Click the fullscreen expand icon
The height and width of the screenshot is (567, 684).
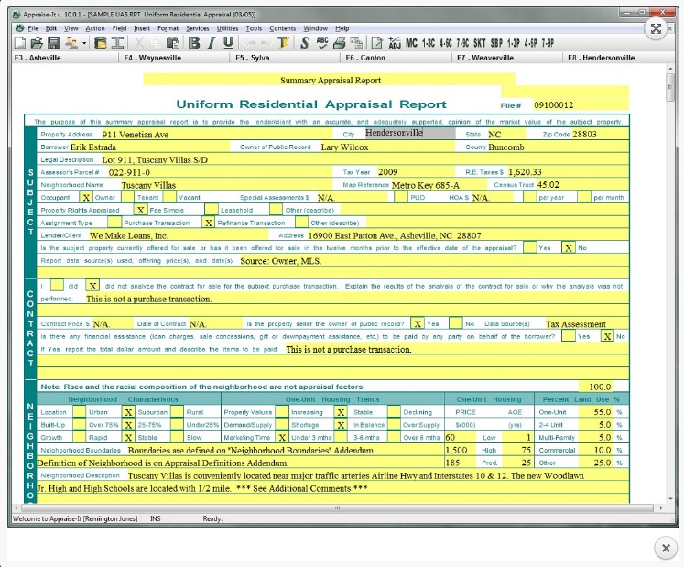tap(656, 28)
